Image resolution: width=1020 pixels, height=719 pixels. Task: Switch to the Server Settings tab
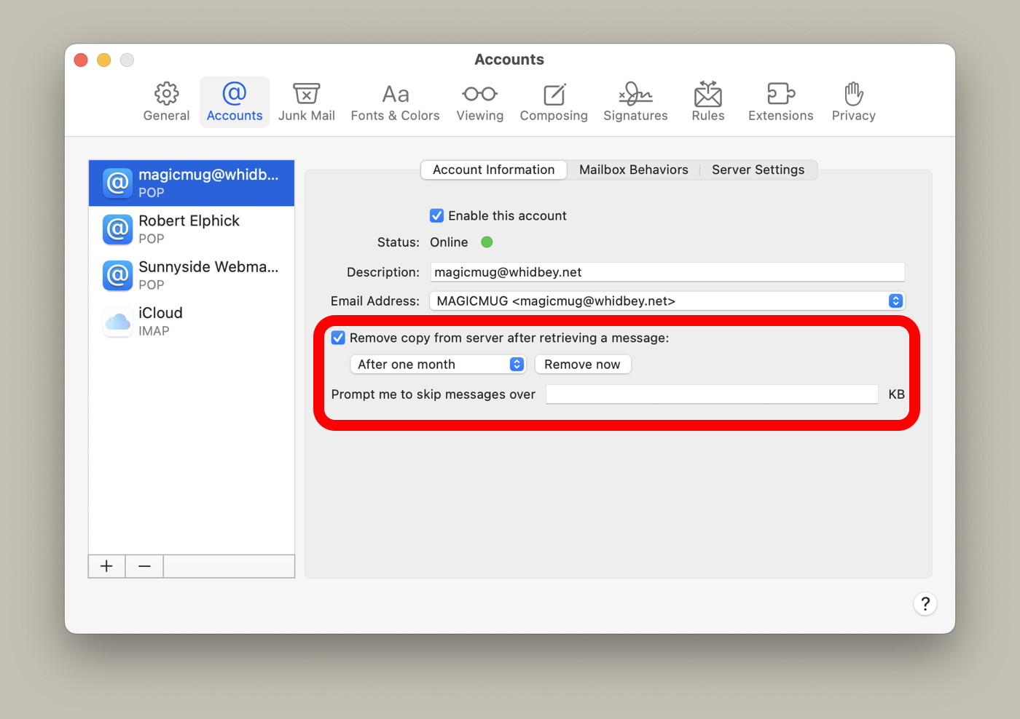pos(758,170)
